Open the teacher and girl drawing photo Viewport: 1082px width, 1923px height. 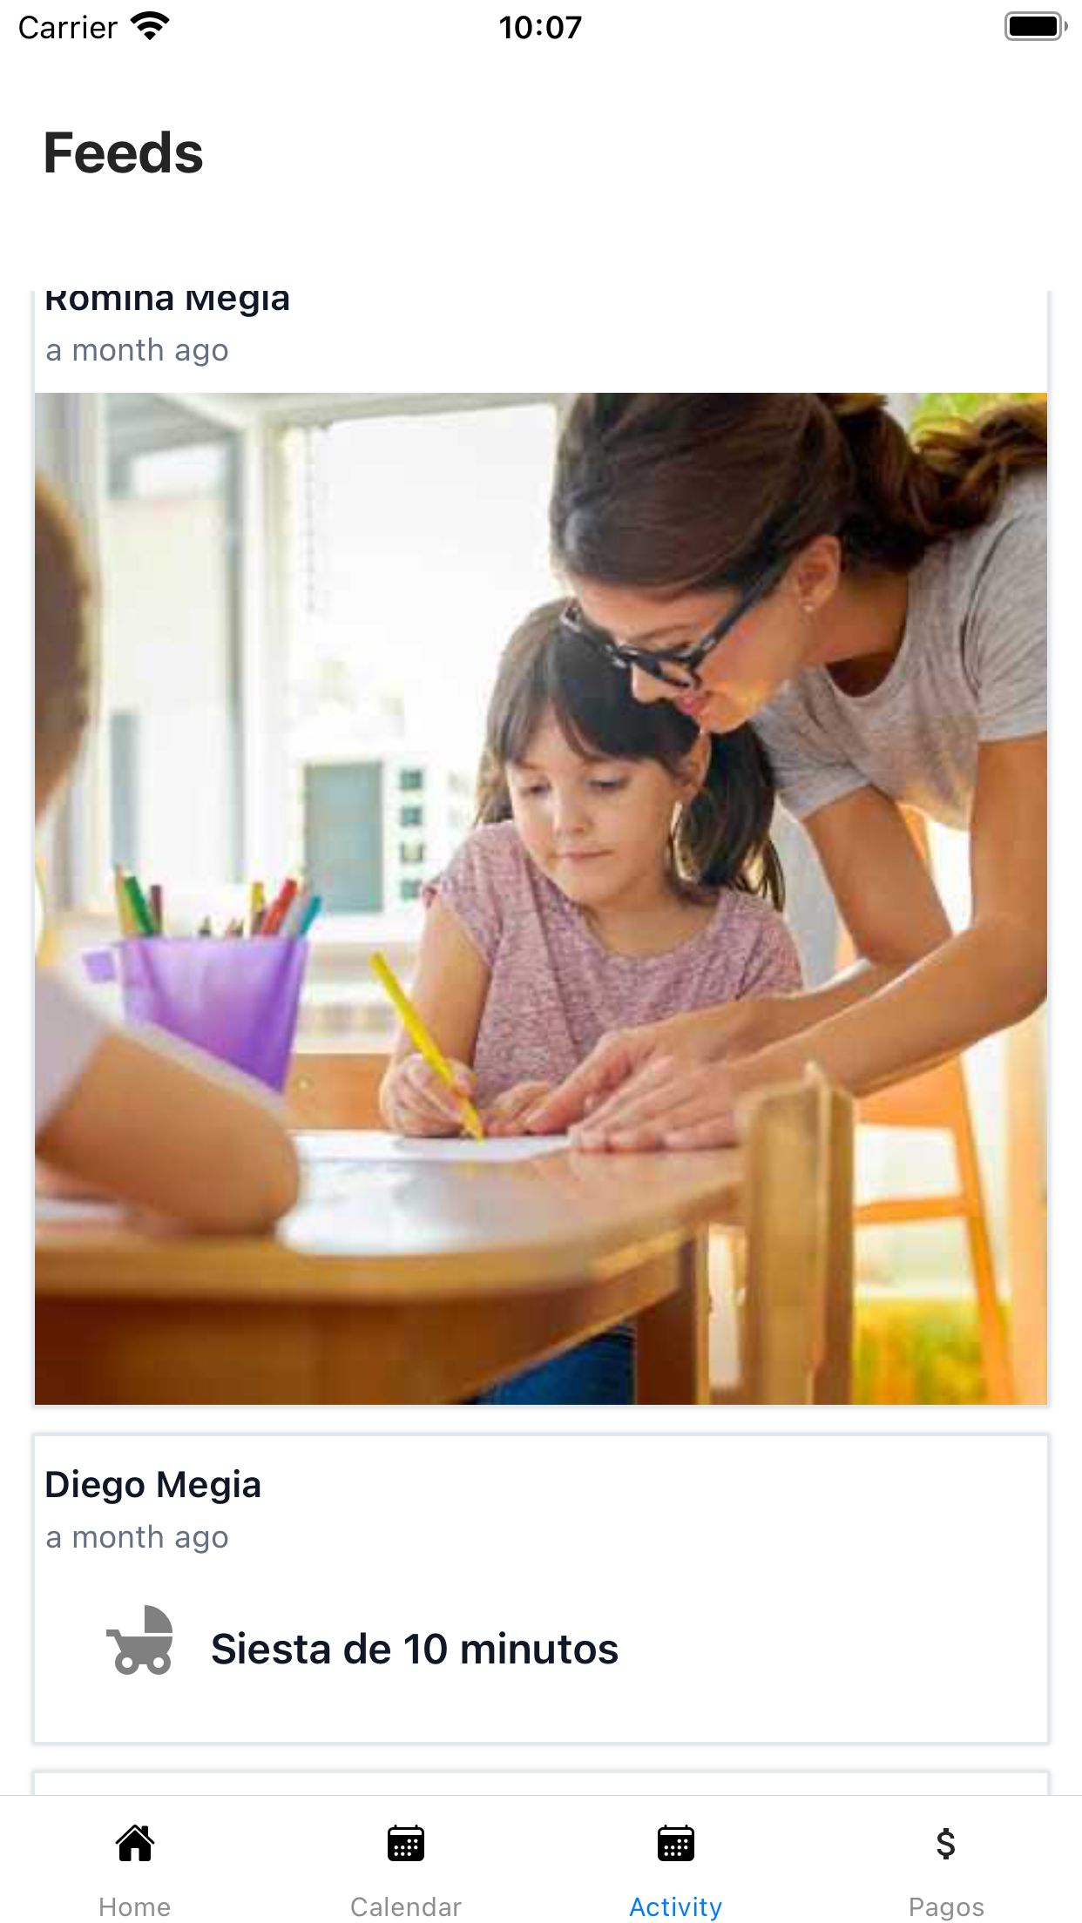pyautogui.click(x=541, y=898)
